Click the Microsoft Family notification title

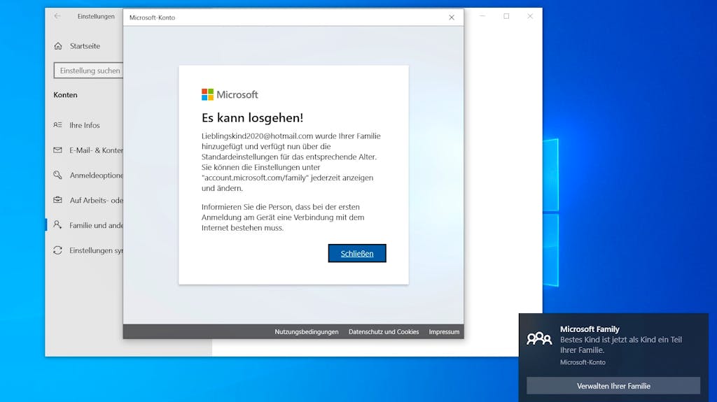click(x=590, y=329)
